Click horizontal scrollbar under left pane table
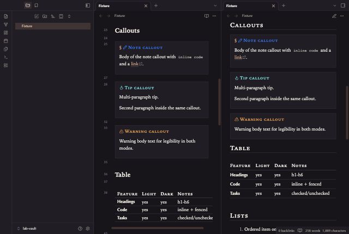 [158, 228]
